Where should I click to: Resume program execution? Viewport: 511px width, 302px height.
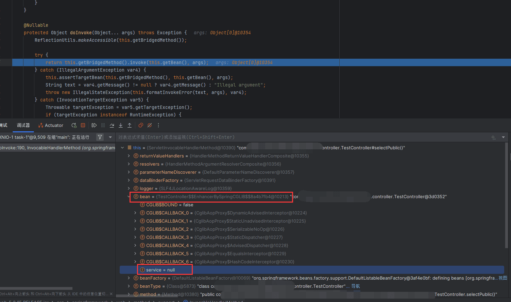[x=94, y=125]
